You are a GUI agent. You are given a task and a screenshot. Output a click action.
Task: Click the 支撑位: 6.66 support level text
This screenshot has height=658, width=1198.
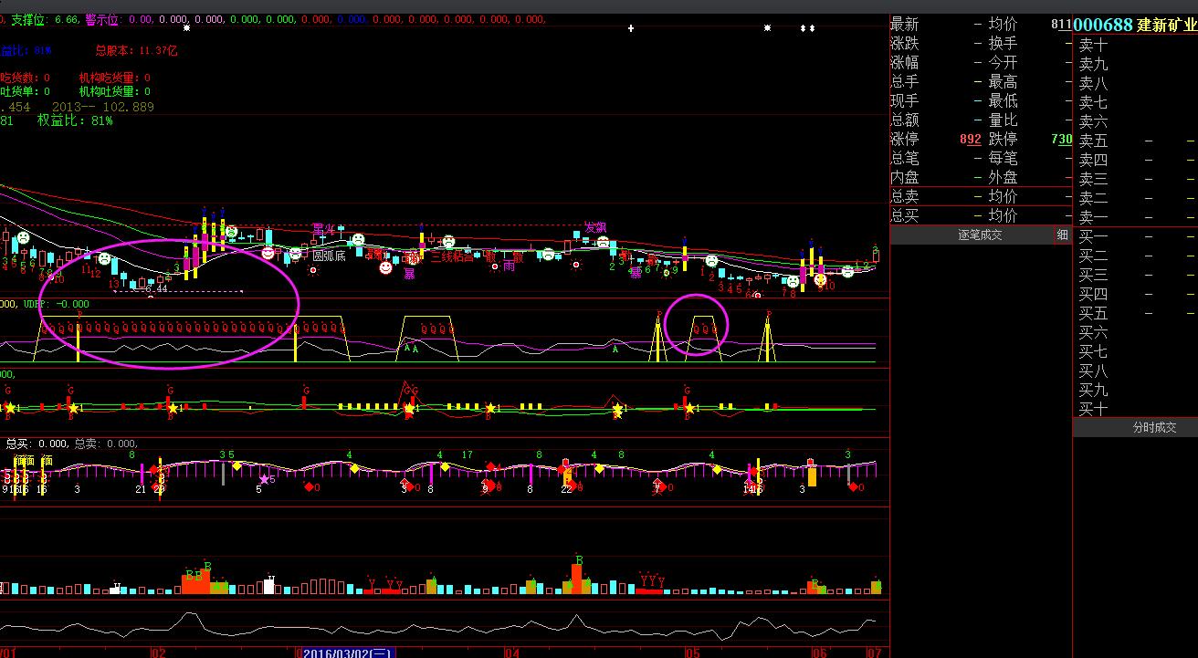click(44, 19)
